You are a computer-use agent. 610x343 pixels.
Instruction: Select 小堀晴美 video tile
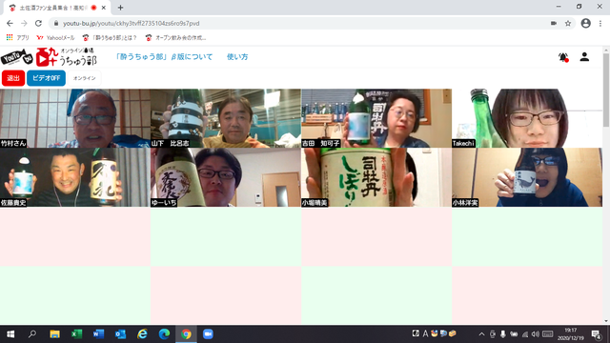pos(376,177)
